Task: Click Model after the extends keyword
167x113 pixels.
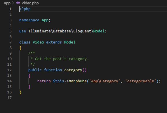Action: pos(70,42)
